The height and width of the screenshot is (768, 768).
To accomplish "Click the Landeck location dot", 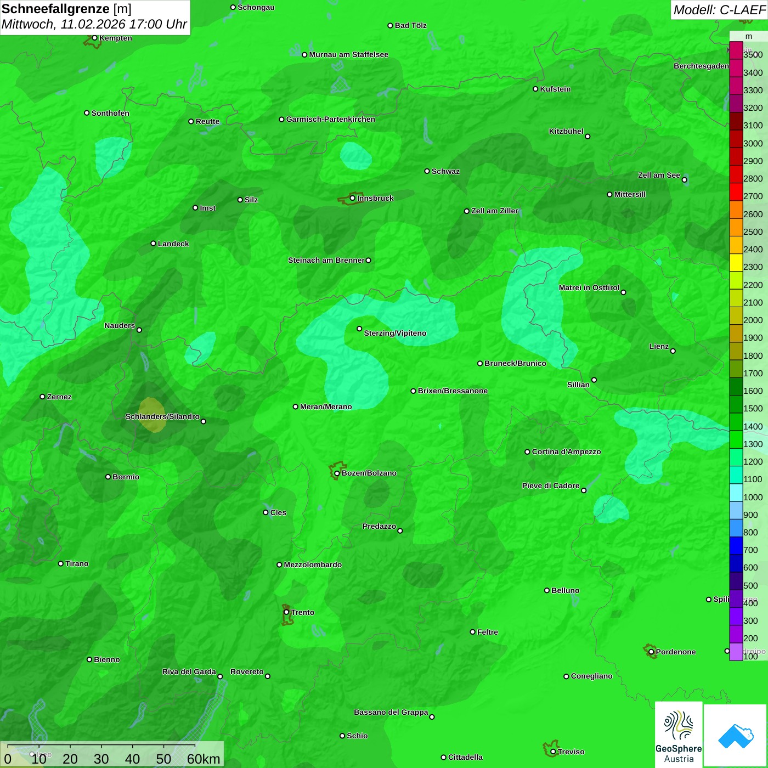I will pyautogui.click(x=153, y=244).
